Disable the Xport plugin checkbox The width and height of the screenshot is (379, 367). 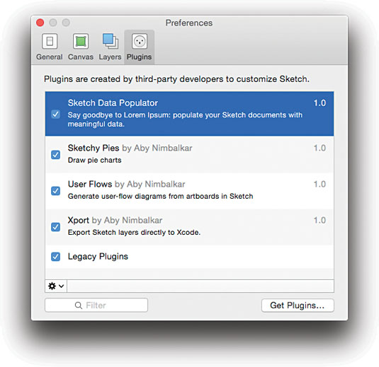(x=55, y=227)
